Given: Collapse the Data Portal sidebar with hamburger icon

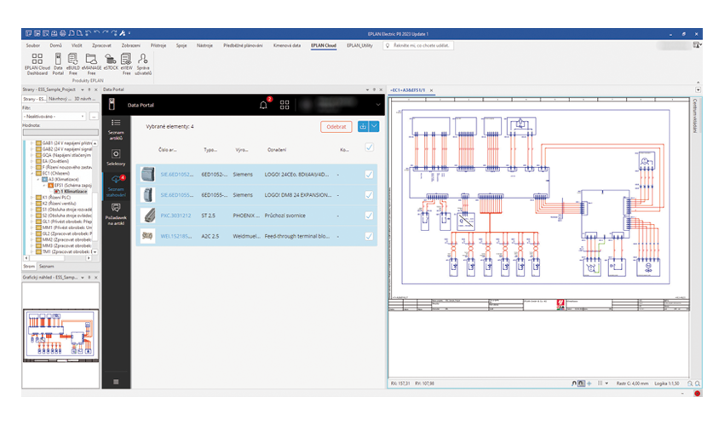Looking at the screenshot, I should [x=116, y=382].
